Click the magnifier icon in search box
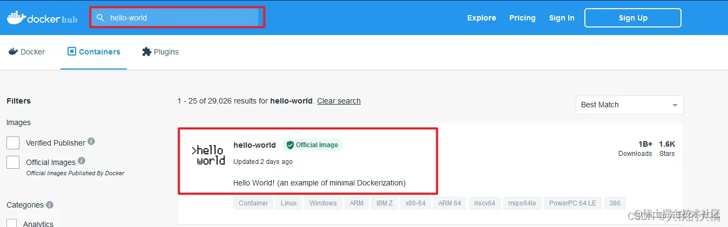728x227 pixels. tap(100, 18)
